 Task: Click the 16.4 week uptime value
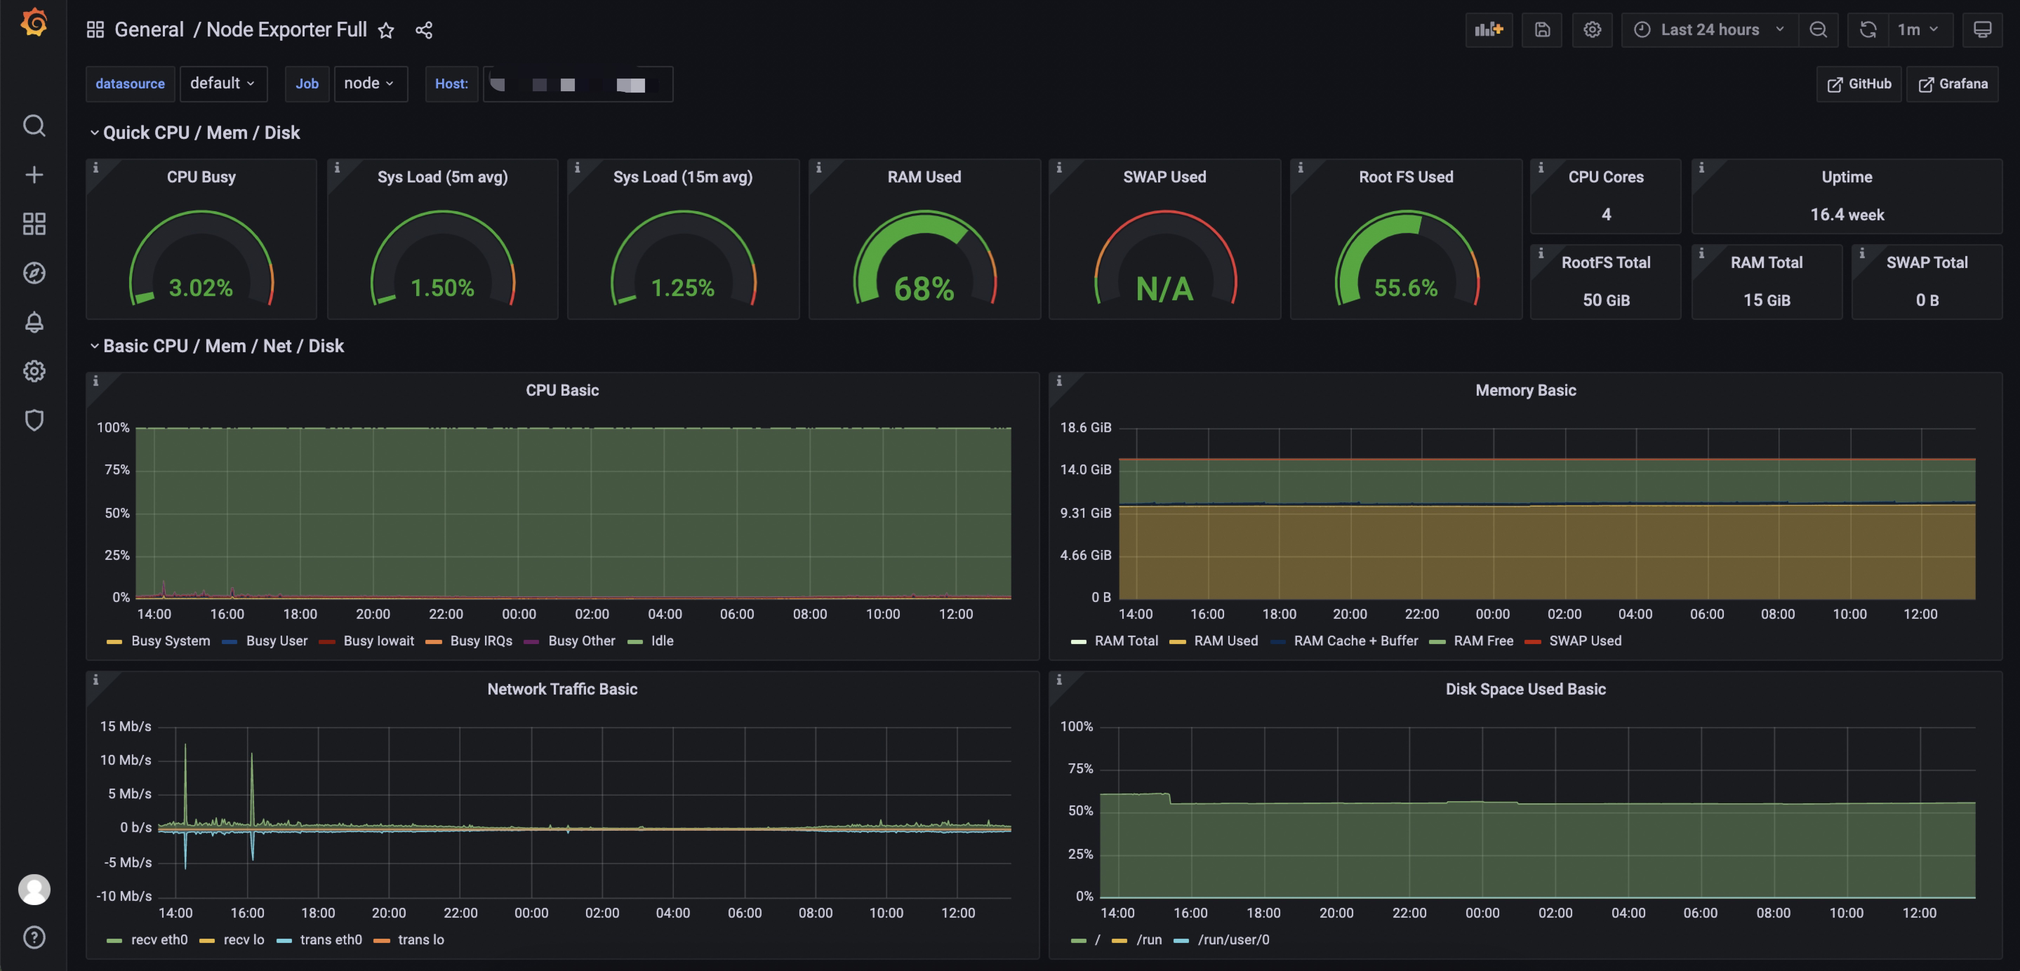point(1847,215)
